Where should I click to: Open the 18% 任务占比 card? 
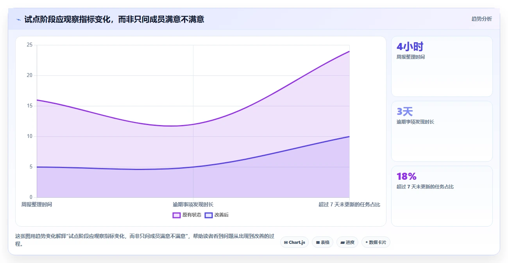click(x=442, y=196)
